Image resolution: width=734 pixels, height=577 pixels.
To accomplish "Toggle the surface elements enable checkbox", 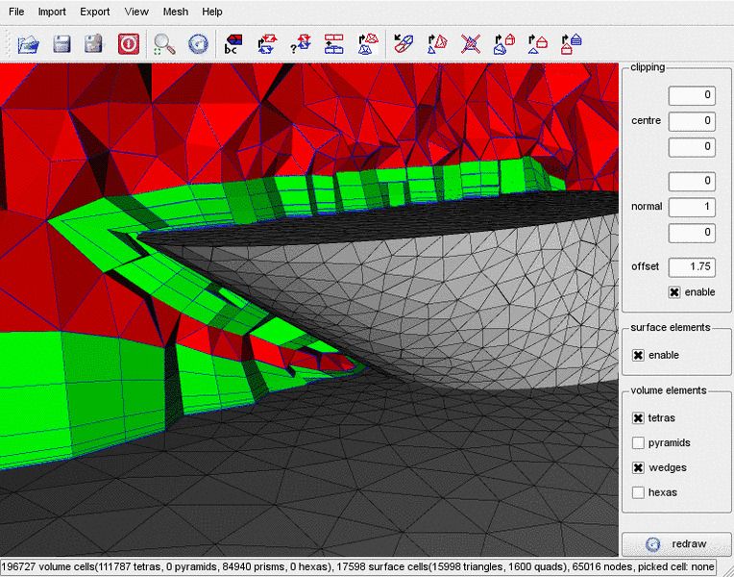I will click(x=638, y=355).
